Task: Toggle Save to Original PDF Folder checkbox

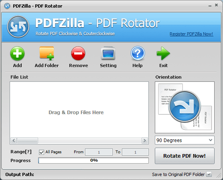Action: 209,174
